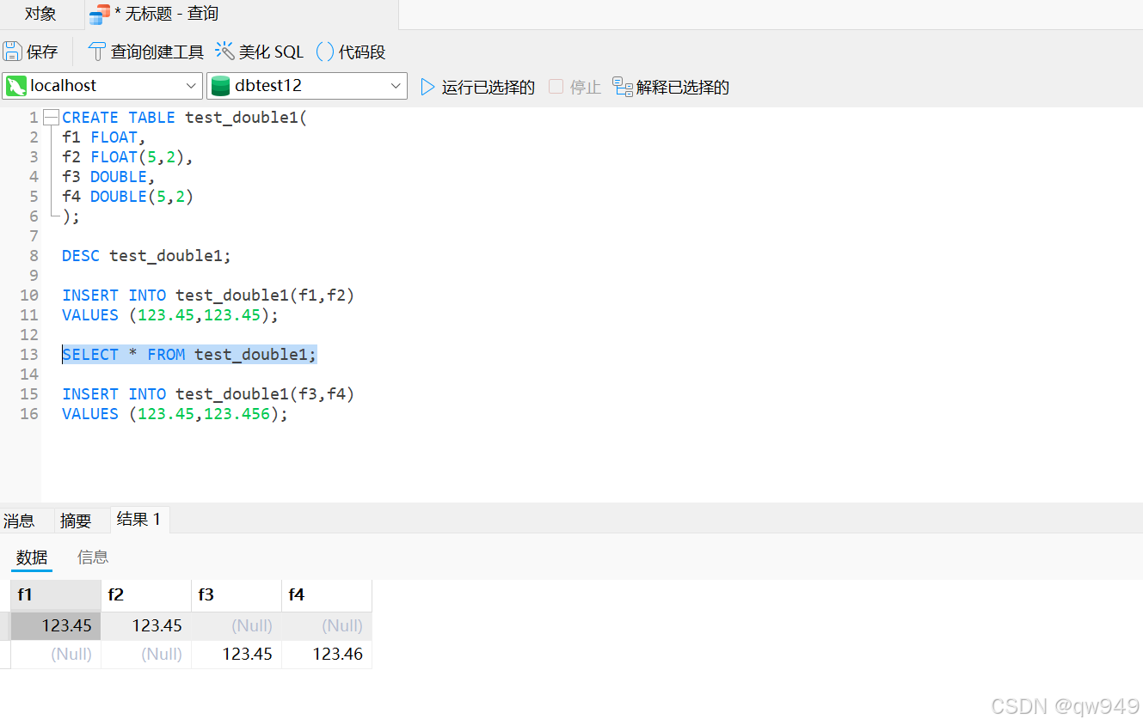
Task: Click the 美化 SQL beautify icon
Action: point(224,52)
